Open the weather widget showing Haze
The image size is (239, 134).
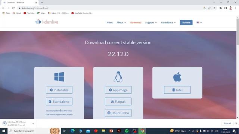[178, 131]
